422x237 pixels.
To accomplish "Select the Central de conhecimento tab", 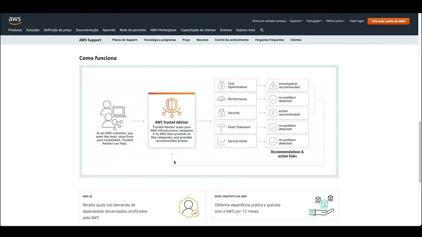I will [232, 40].
